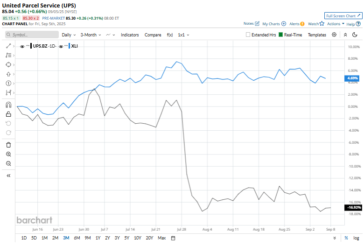The width and height of the screenshot is (364, 246).
Task: Open the calendar date range icon
Action: [173, 238]
